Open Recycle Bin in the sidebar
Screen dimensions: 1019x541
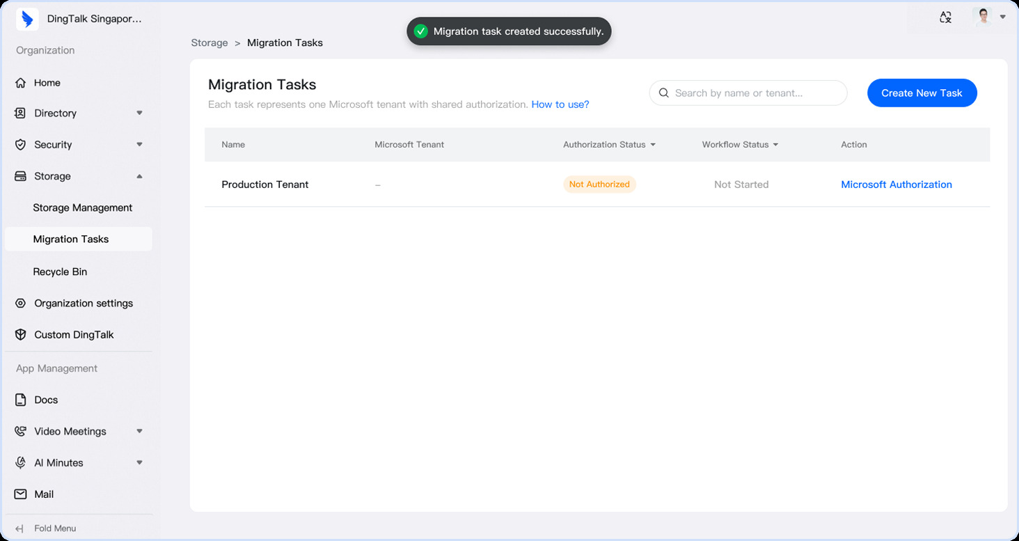pyautogui.click(x=60, y=272)
